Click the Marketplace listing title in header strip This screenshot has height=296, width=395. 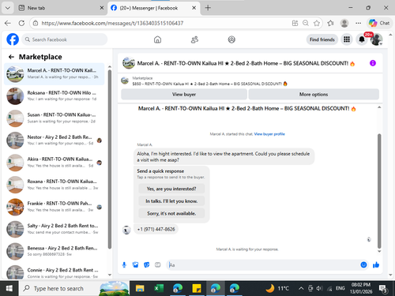(x=209, y=84)
